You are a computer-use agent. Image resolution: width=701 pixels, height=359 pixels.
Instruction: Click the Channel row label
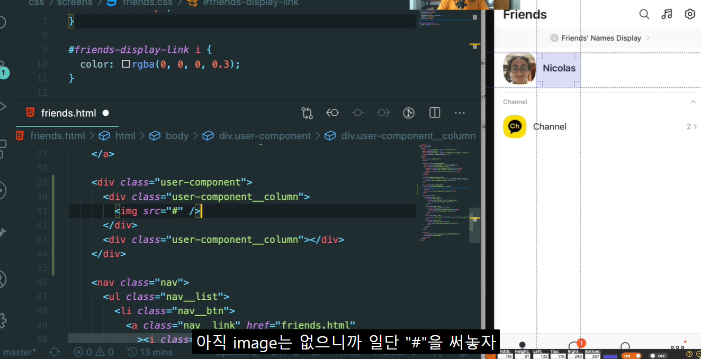coord(550,126)
